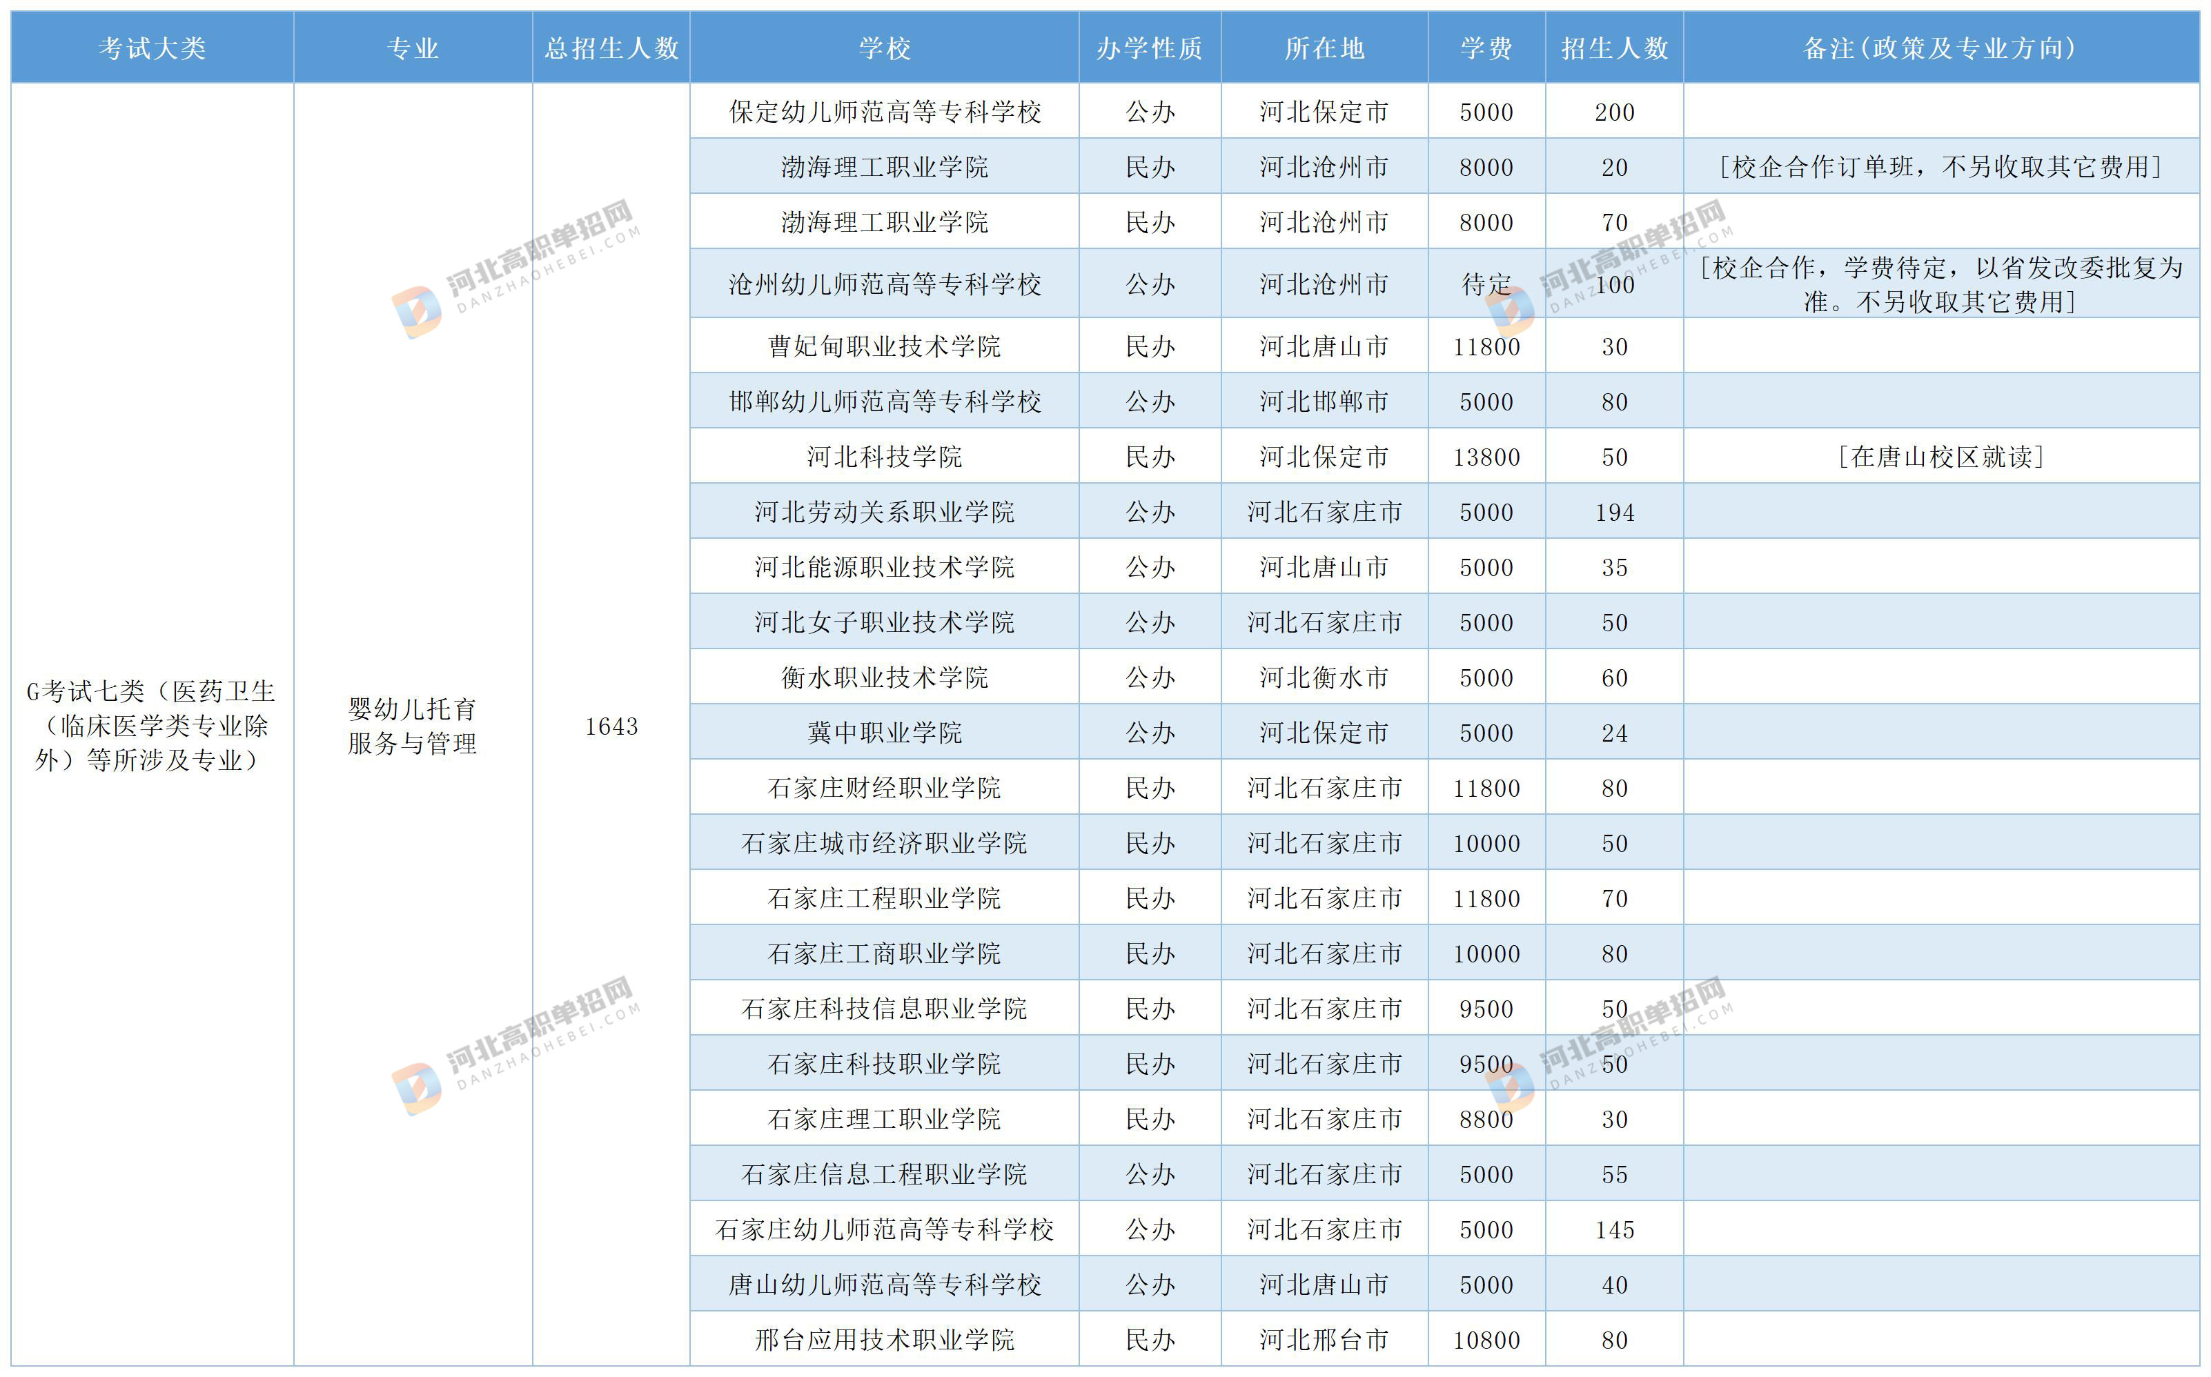Click the enrollment number 200
This screenshot has height=1377, width=2211.
[1614, 112]
